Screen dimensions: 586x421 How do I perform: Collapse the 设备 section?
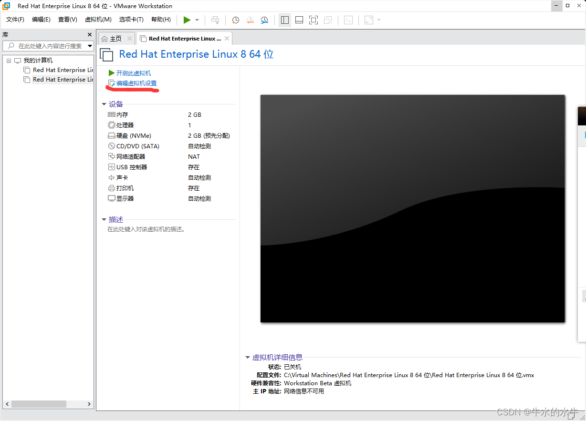coord(104,104)
